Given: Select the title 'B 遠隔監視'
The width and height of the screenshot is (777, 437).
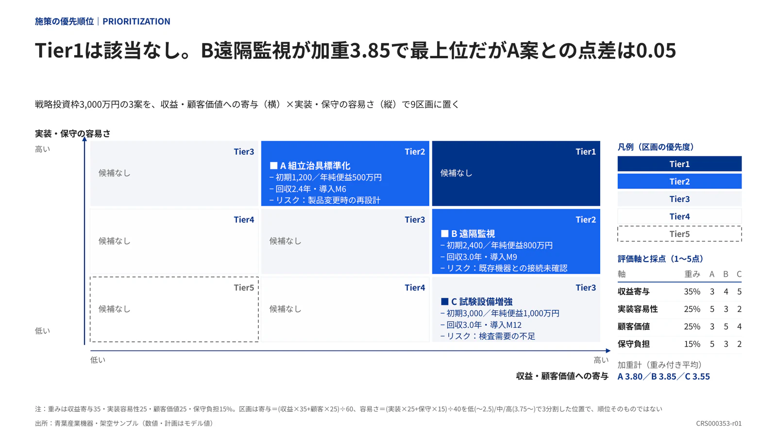Looking at the screenshot, I should tap(473, 234).
